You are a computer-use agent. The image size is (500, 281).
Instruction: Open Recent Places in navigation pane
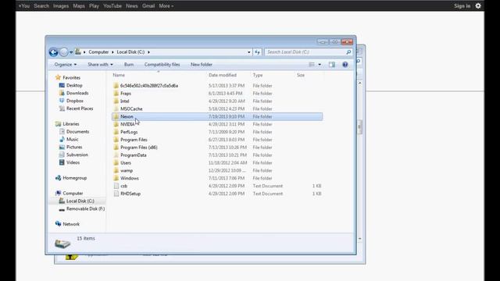tap(80, 108)
